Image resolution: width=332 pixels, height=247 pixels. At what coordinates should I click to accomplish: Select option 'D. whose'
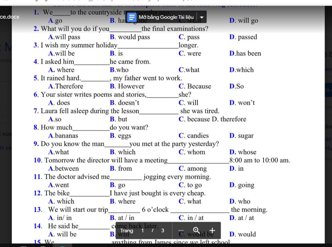click(x=243, y=152)
